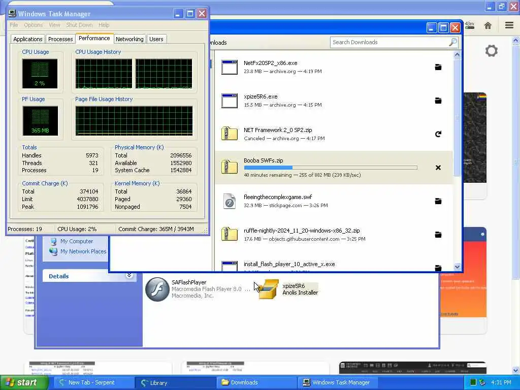Expand the Details panel chevron
This screenshot has height=390, width=520.
pyautogui.click(x=129, y=276)
